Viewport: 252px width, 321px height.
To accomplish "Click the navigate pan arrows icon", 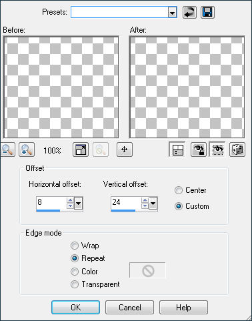I will (125, 149).
